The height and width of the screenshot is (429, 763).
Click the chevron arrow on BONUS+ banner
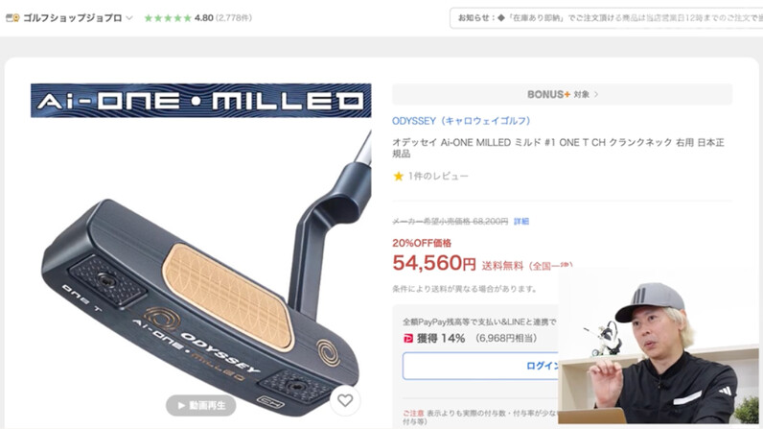tap(596, 94)
